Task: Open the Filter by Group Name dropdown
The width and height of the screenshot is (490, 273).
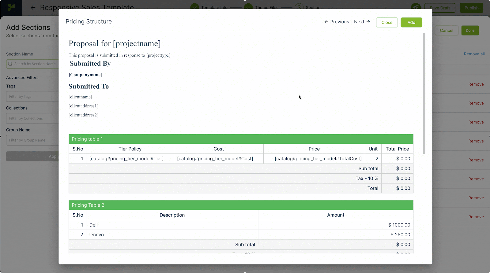Action: pos(32,140)
